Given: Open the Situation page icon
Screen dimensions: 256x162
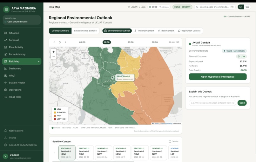Looking at the screenshot, I should point(5,33).
